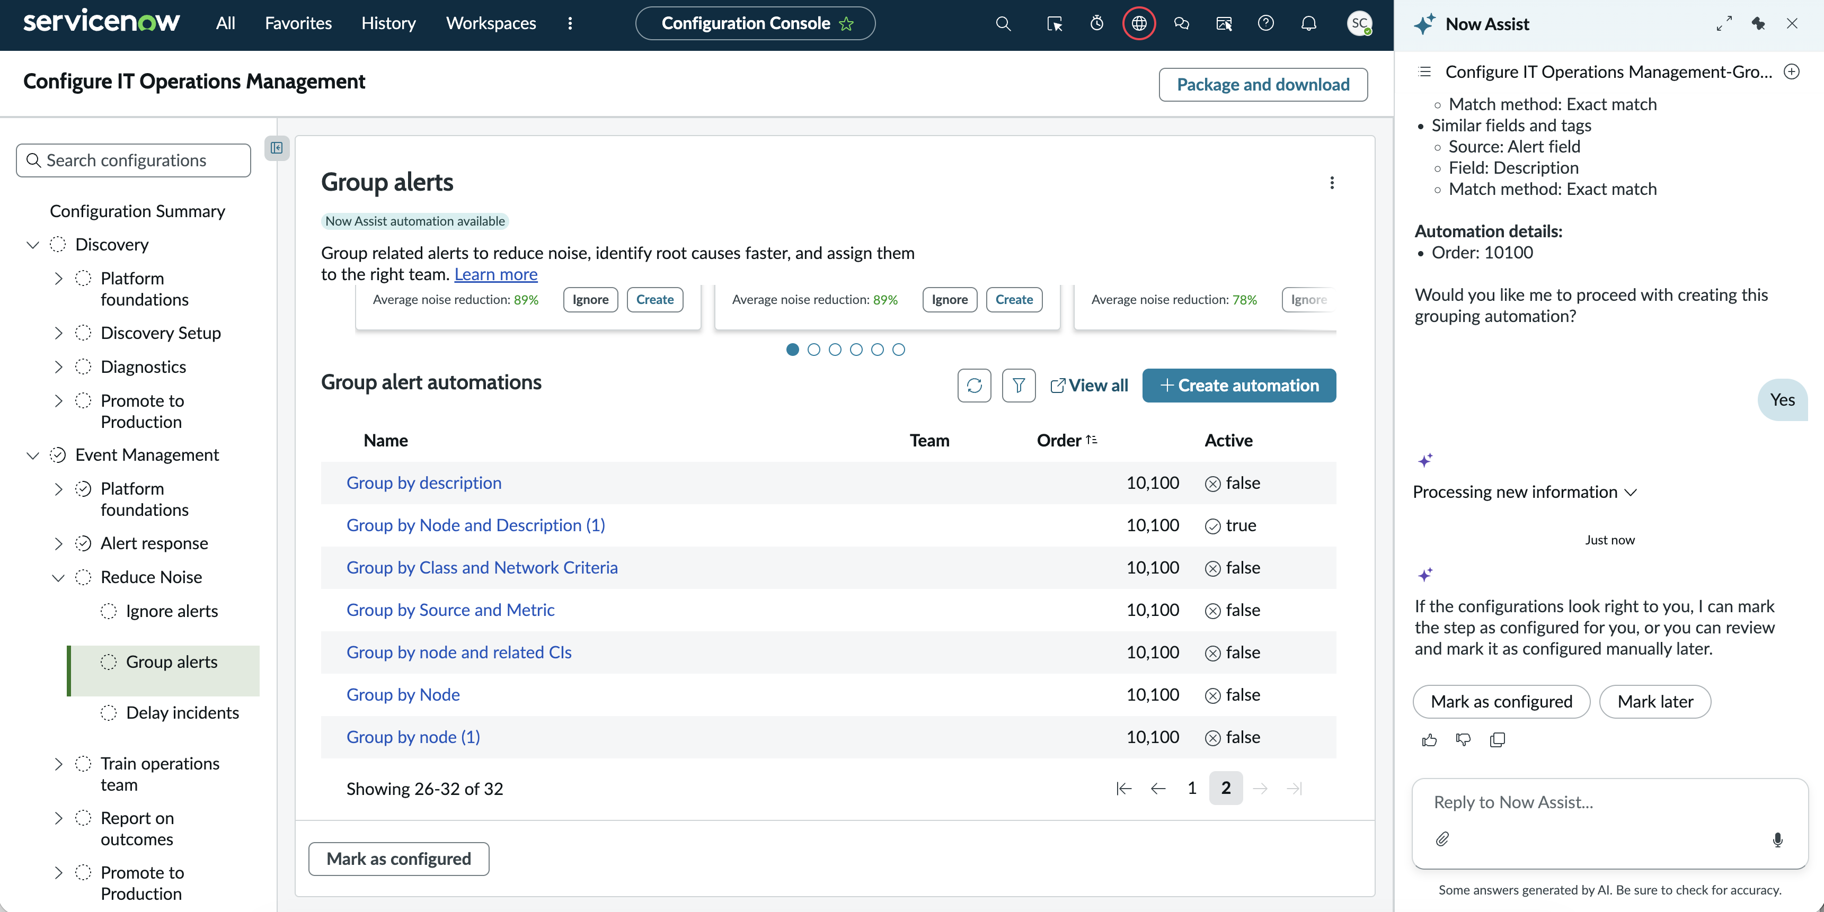Click bottom Mark as configured button

click(399, 859)
